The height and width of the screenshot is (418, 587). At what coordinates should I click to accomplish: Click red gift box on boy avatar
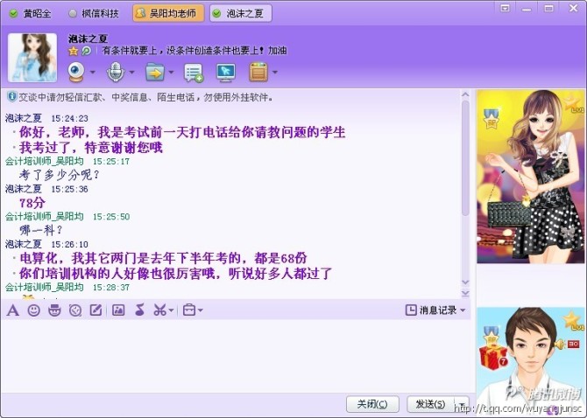pyautogui.click(x=494, y=357)
